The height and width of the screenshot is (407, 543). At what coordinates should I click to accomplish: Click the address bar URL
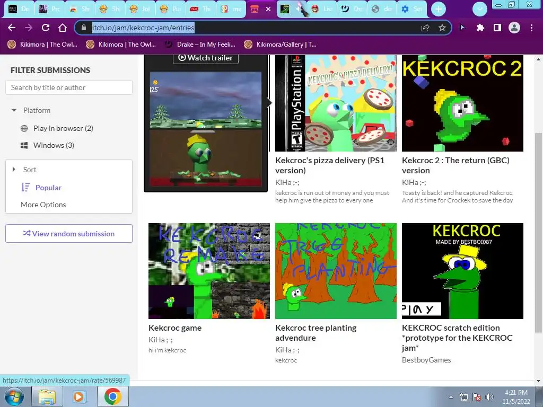click(x=143, y=28)
